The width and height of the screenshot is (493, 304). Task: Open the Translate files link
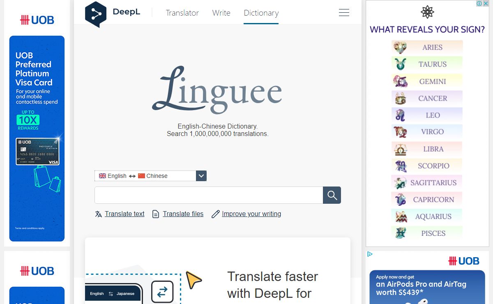[x=183, y=214]
